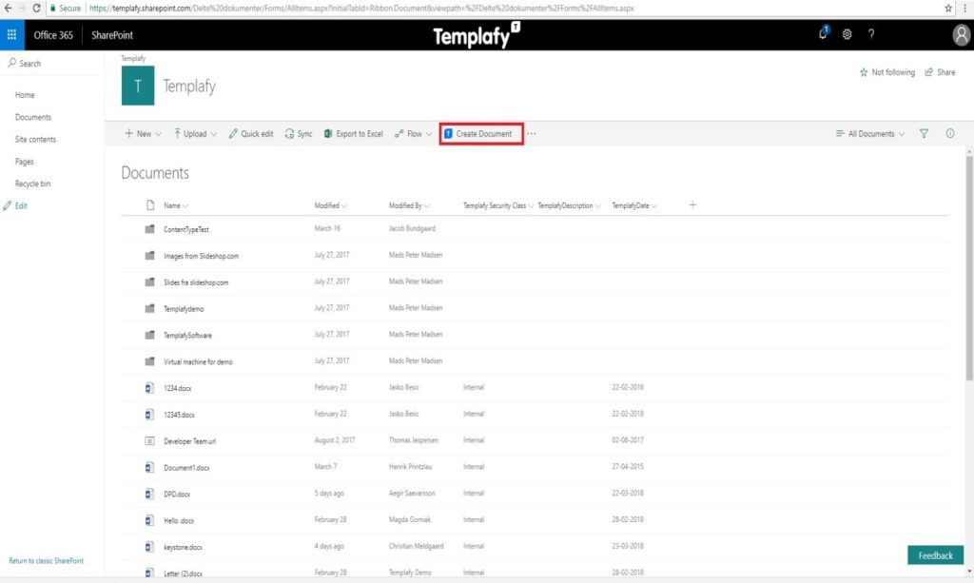
Task: Open the Document1.docx file name
Action: click(x=186, y=468)
